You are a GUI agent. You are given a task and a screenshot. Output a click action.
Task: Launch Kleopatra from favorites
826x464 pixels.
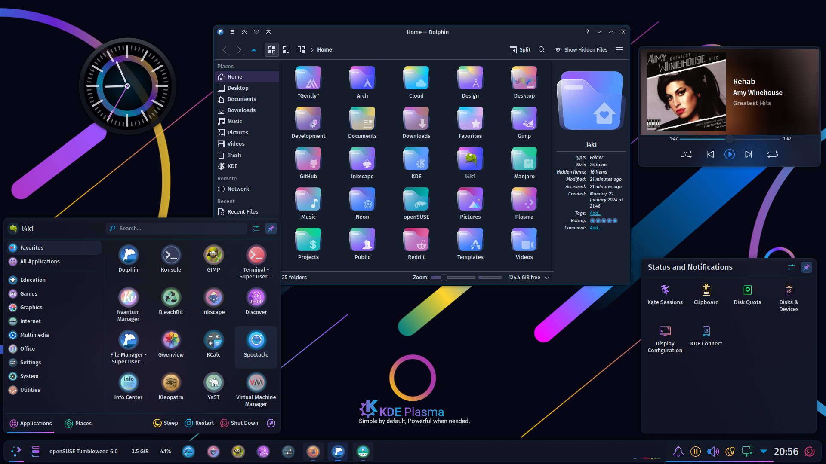coord(171,386)
